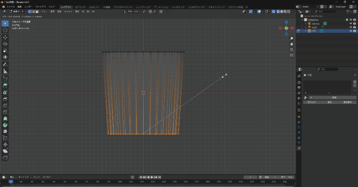Select the Select Box tool
Viewport: 358px width, 187px height.
coord(5,24)
